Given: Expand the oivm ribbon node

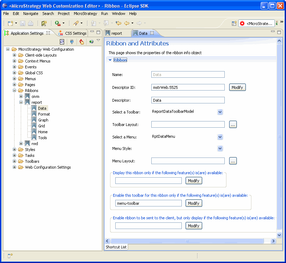Looking at the screenshot, I should tap(21, 96).
